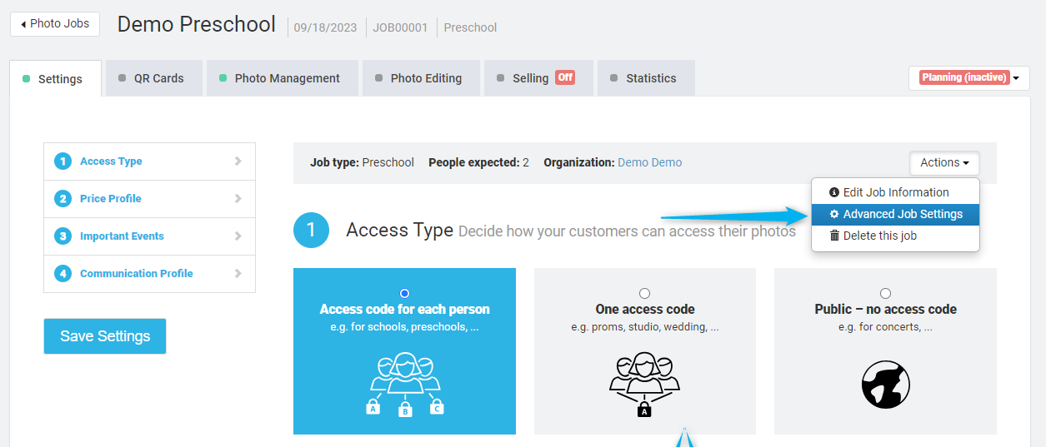Screen dimensions: 1046x447
Task: Click 'e.g. for concerts, ...' caption
Action: click(x=885, y=327)
